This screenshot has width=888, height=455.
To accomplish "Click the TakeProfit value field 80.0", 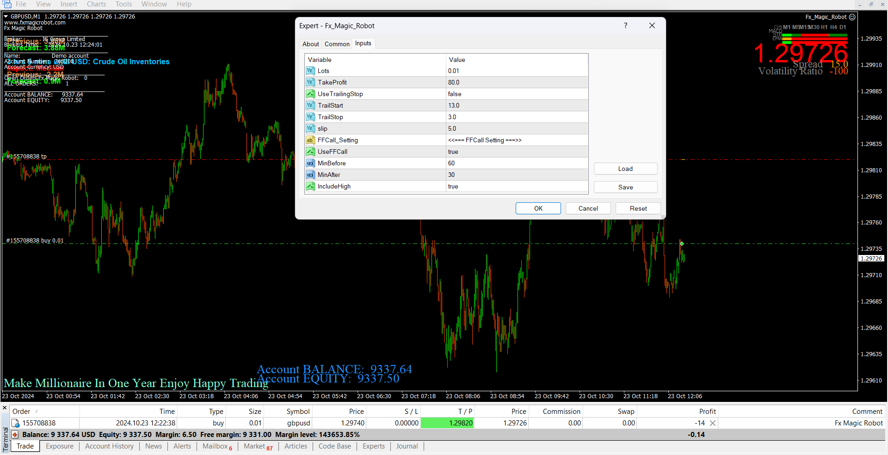I will coord(516,82).
